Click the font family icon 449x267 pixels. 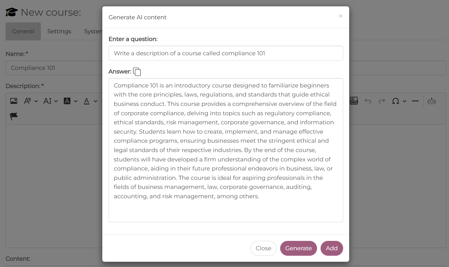pos(27,101)
